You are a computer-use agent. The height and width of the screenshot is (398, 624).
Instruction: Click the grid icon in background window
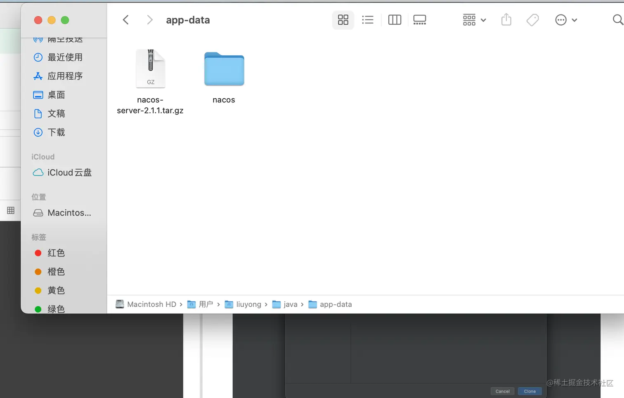coord(11,210)
